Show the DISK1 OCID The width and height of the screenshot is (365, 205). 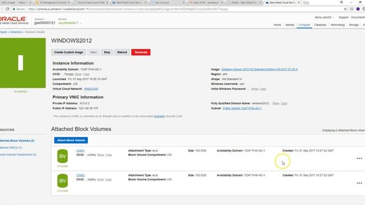click(100, 155)
